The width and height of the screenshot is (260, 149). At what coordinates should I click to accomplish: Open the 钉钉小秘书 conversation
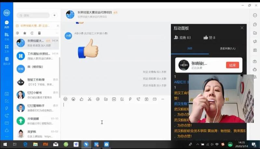(x=36, y=95)
